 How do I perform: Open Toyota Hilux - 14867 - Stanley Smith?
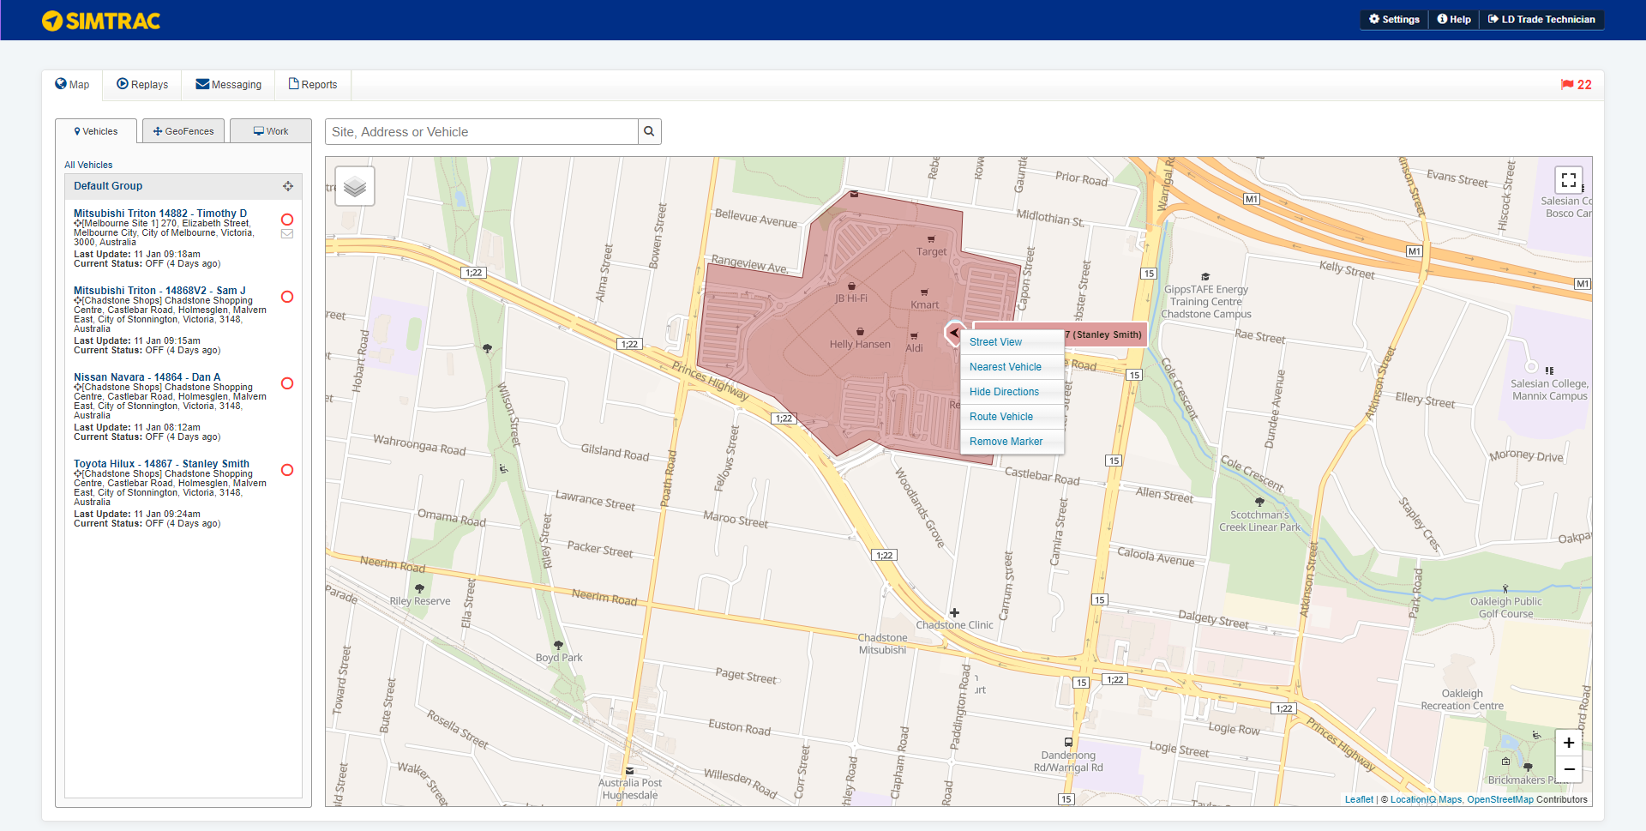[161, 464]
